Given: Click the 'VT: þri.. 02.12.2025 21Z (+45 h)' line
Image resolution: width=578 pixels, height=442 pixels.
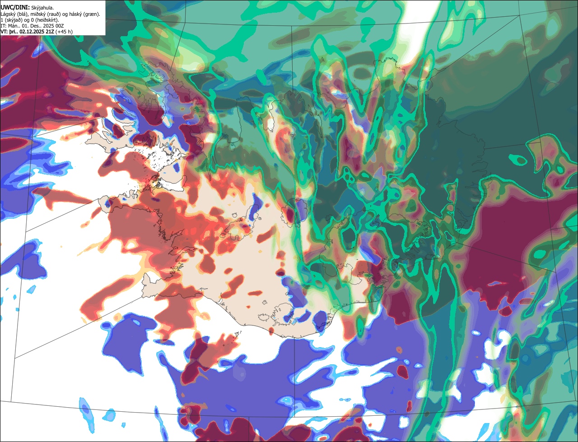Looking at the screenshot, I should point(37,32).
